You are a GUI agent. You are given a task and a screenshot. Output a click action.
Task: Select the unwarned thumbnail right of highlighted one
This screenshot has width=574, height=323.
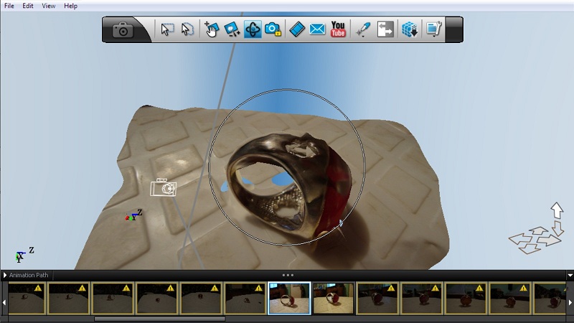tap(334, 298)
